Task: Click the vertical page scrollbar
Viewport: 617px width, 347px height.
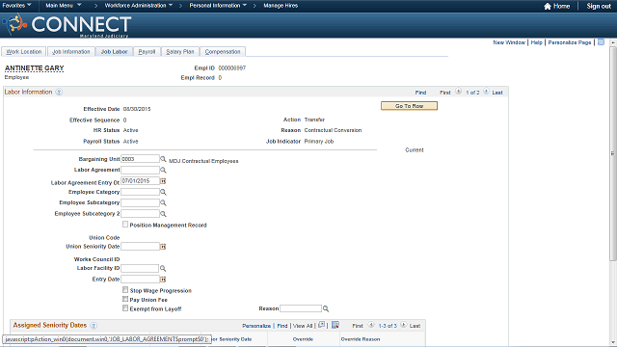Action: [x=613, y=153]
